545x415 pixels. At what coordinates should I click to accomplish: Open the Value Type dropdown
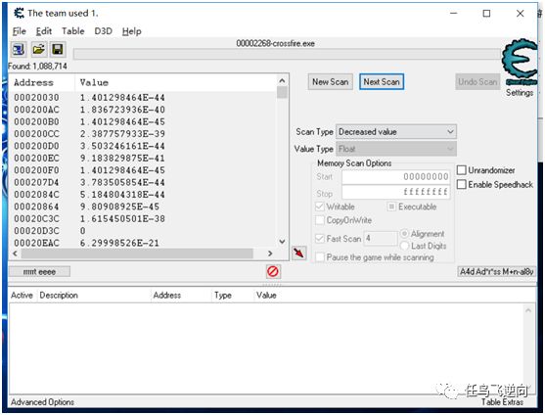396,149
